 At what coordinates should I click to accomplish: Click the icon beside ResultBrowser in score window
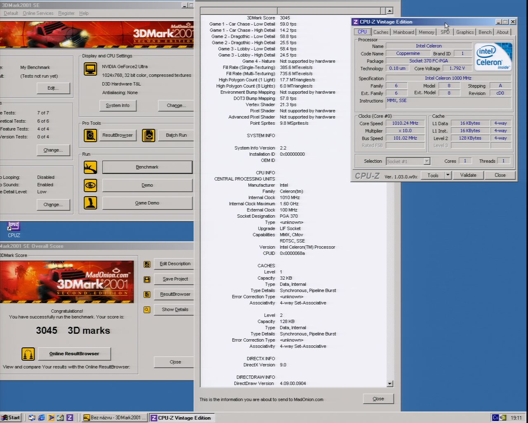147,295
